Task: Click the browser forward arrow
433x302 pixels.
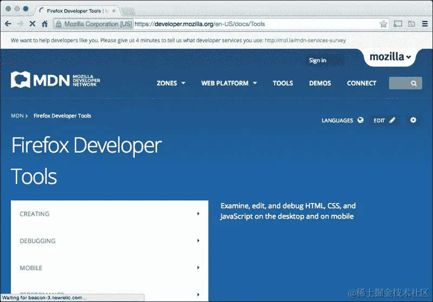Action: point(20,24)
